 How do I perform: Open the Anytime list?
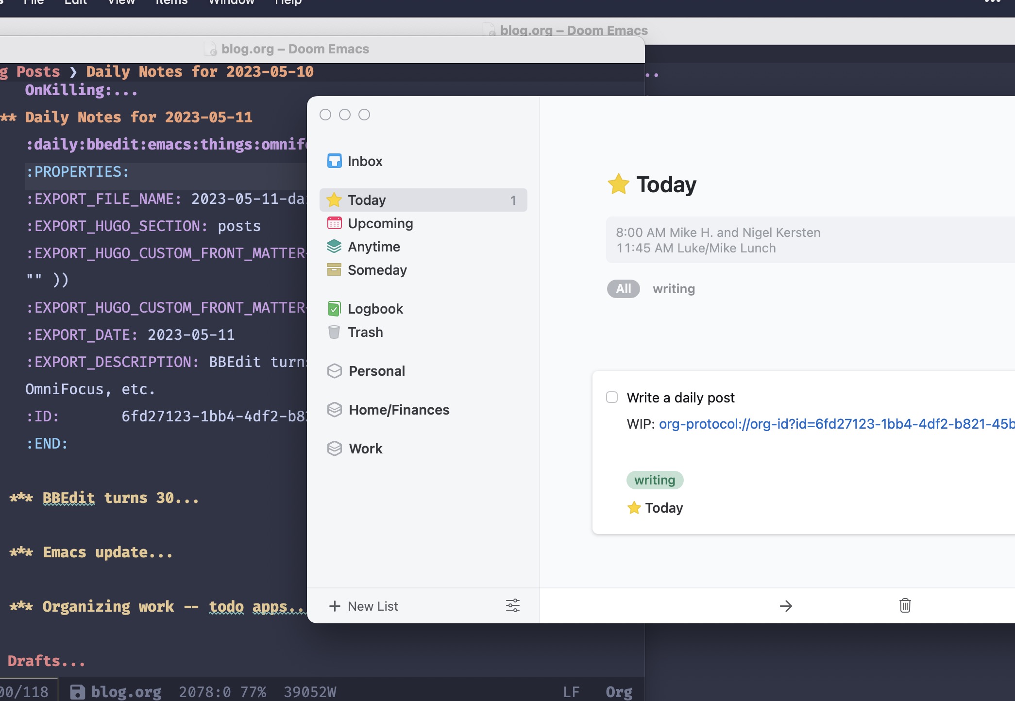(x=373, y=247)
